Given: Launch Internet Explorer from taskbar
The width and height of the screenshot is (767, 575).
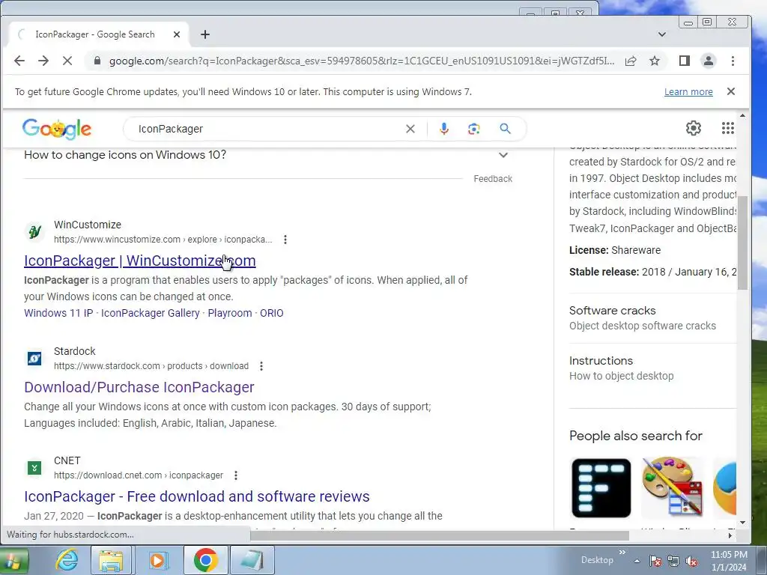Looking at the screenshot, I should pyautogui.click(x=67, y=560).
